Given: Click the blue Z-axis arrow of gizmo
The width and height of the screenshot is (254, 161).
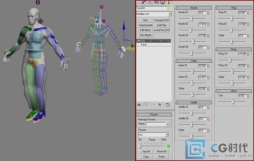Looking at the screenshot, I should (124, 27).
